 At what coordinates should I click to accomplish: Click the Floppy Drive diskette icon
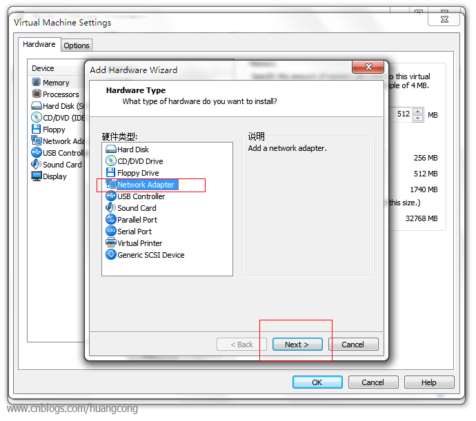111,172
